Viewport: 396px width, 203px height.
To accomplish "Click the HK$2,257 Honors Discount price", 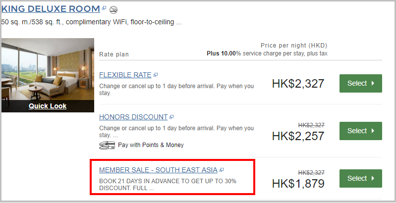I will (x=298, y=136).
